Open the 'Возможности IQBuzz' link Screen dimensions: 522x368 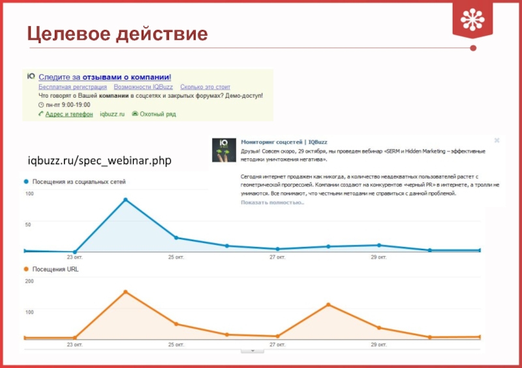pos(143,87)
